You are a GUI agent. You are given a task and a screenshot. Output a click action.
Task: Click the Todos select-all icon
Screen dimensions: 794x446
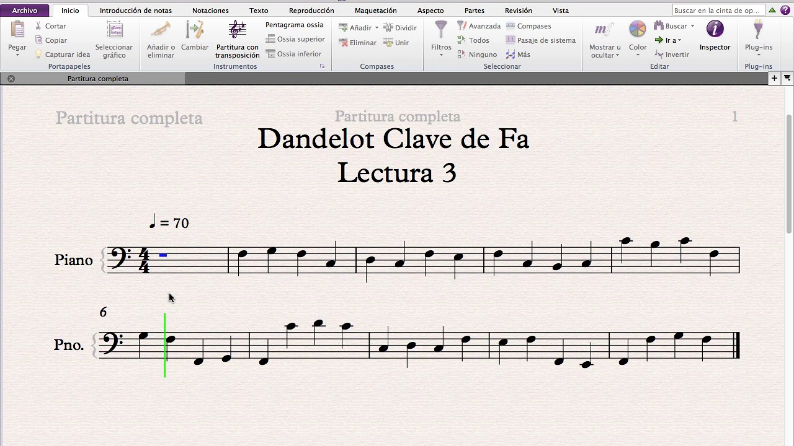(462, 40)
